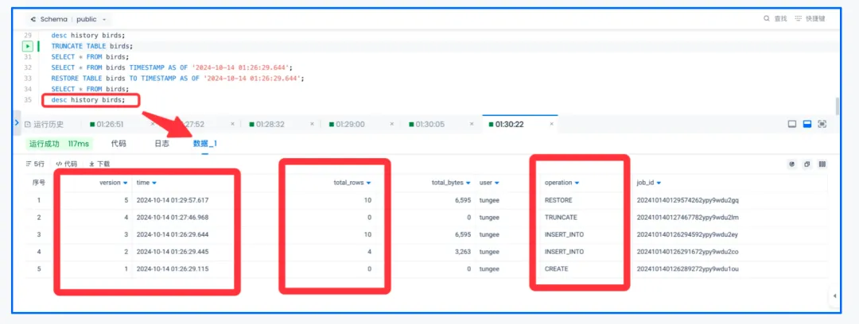Open the run history (运行历史) panel
859x324 pixels.
click(45, 125)
